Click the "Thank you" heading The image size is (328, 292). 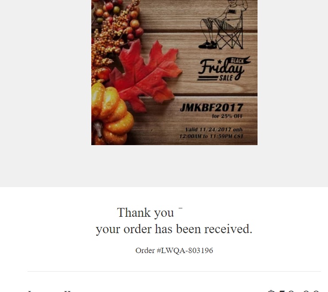click(x=145, y=213)
